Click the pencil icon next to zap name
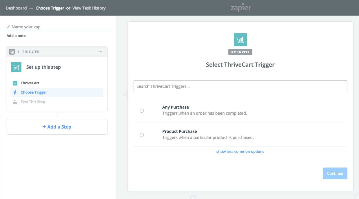The width and height of the screenshot is (359, 199). 8,27
